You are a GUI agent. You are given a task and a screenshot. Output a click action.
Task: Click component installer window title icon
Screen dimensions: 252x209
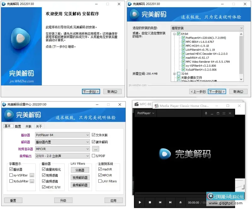point(130,4)
